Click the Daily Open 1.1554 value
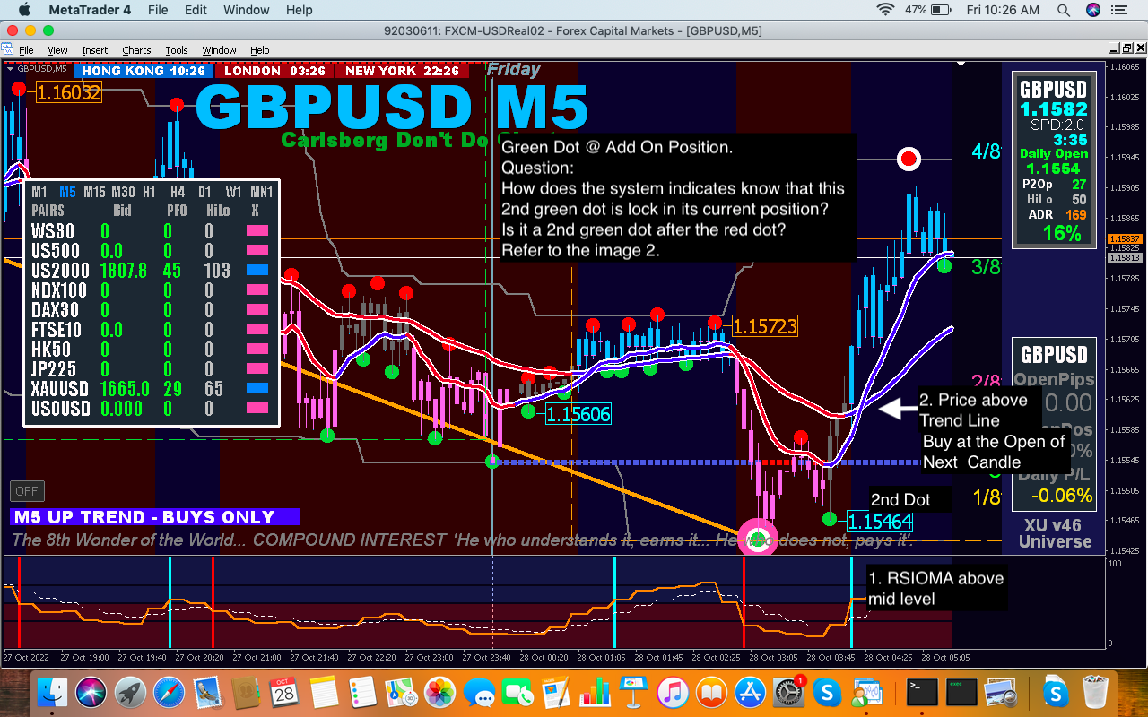Image resolution: width=1148 pixels, height=717 pixels. coord(1054,168)
